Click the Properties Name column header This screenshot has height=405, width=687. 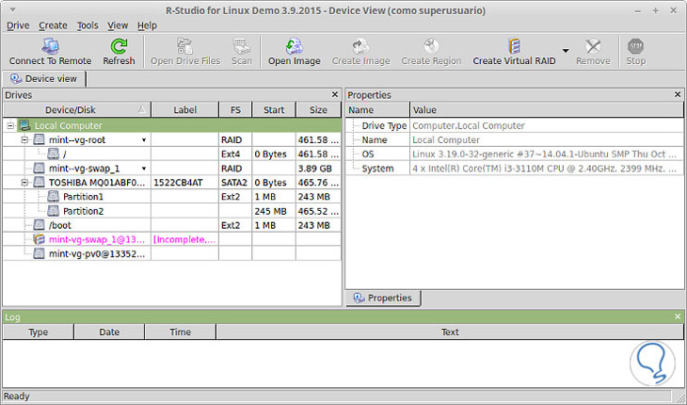377,109
